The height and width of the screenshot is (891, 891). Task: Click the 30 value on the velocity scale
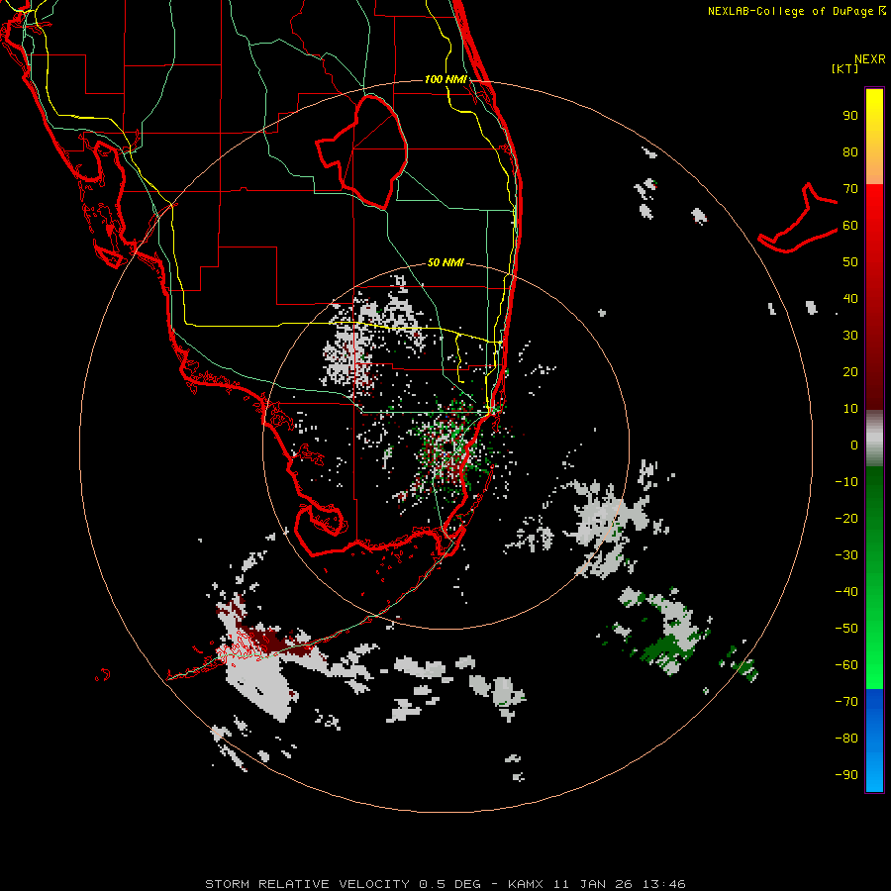tap(850, 336)
